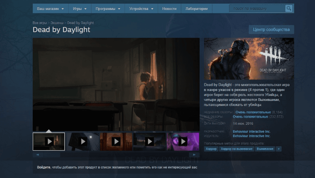The height and width of the screenshot is (178, 315).
Task: Expand the Устройства dropdown menu
Action: point(141,9)
